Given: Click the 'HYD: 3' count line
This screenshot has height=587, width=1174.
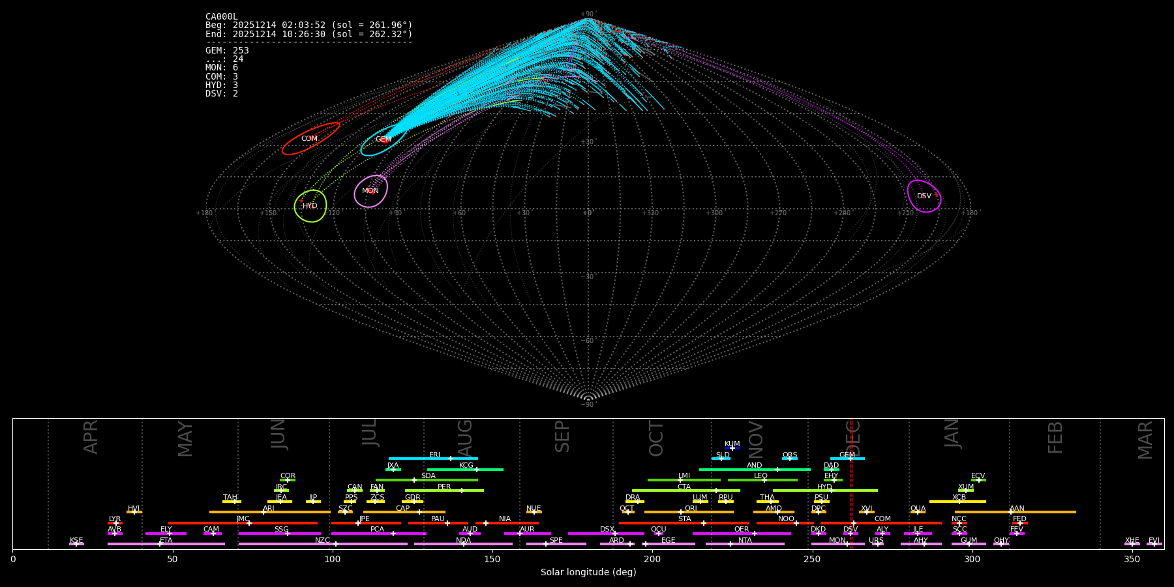Looking at the screenshot, I should (222, 85).
